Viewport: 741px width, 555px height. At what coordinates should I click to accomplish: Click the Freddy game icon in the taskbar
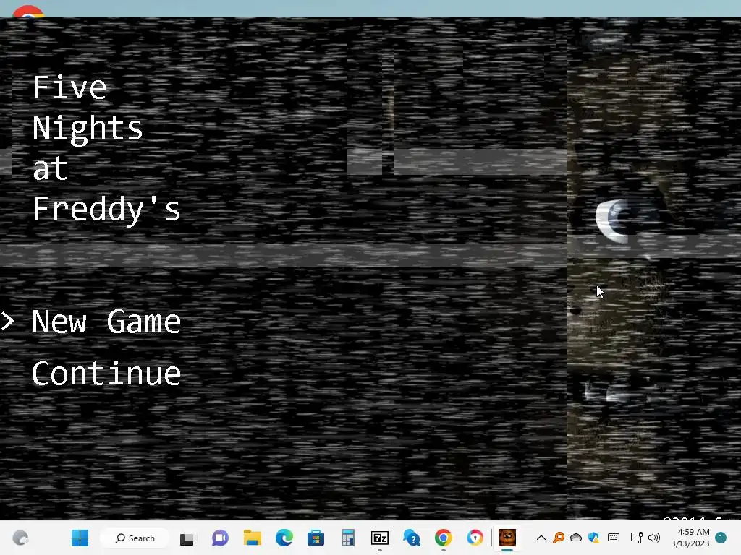pyautogui.click(x=507, y=538)
